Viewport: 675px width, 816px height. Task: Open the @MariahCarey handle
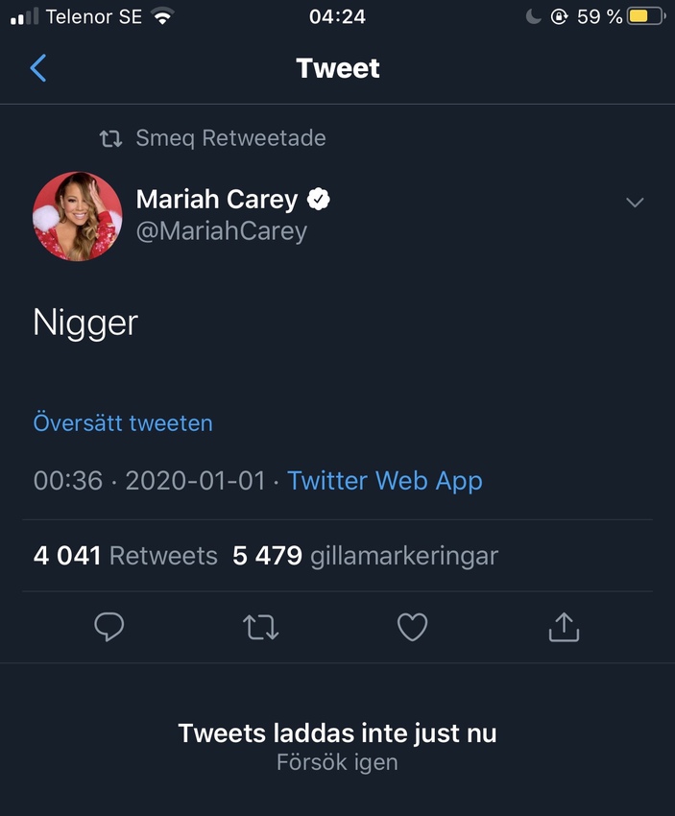pos(222,231)
